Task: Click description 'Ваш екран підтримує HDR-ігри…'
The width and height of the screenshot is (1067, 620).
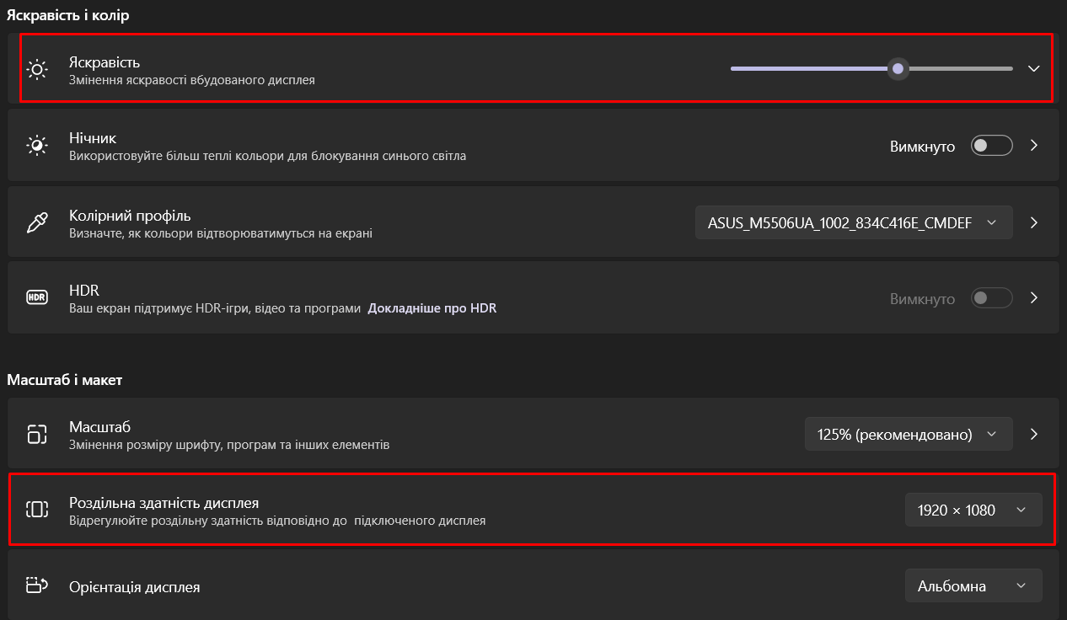Action: [x=215, y=308]
